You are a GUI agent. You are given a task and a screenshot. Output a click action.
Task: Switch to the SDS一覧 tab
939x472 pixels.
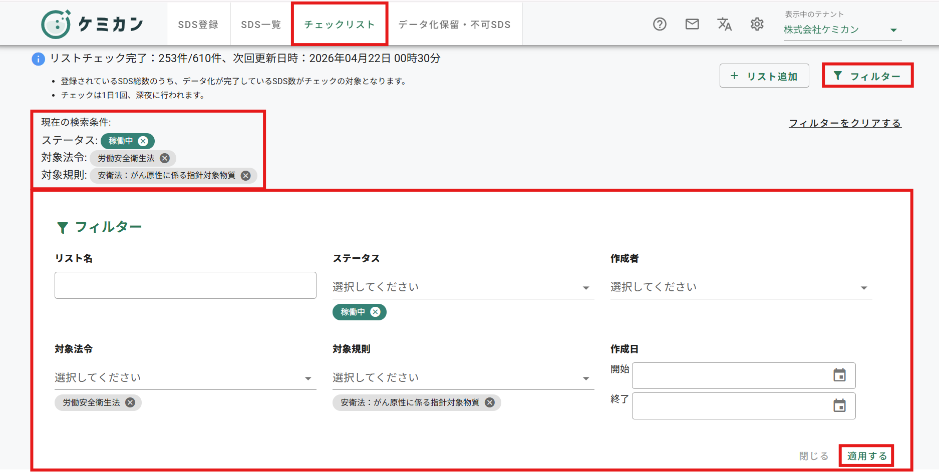[x=261, y=25]
